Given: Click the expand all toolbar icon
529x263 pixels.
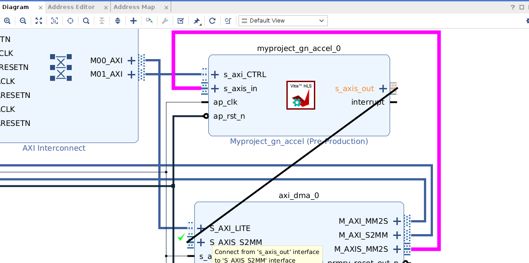Looking at the screenshot, I should point(117,21).
